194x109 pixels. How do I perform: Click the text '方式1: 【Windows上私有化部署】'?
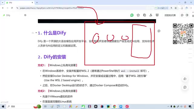click(x=58, y=65)
